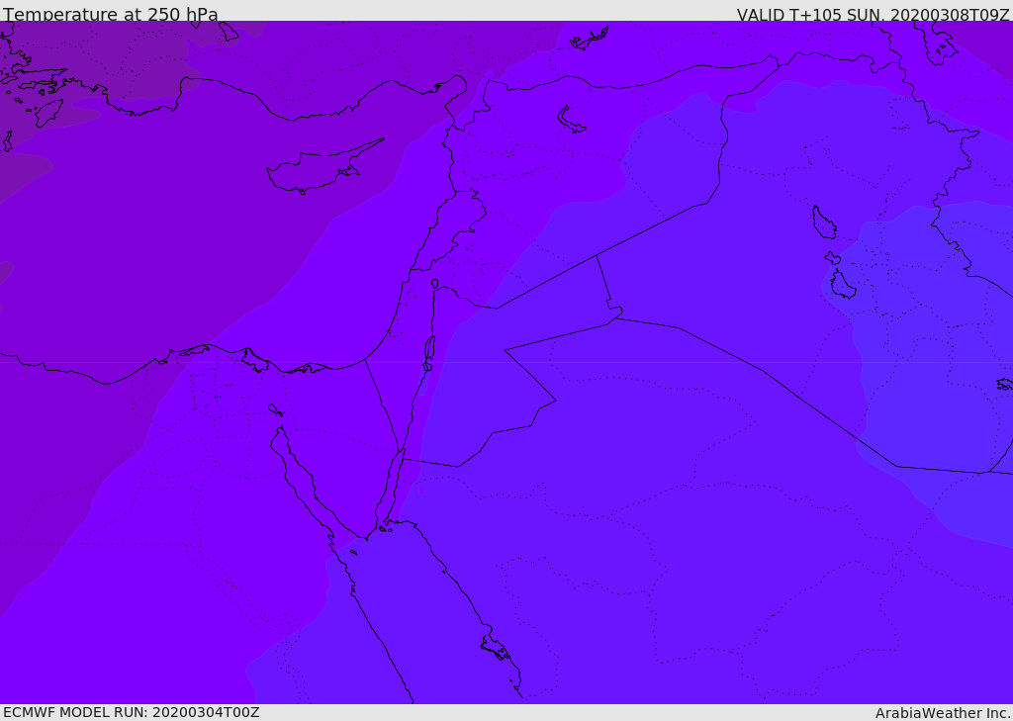
Task: Click the 'ArabiaWeather Inc' credit text
Action: [942, 713]
